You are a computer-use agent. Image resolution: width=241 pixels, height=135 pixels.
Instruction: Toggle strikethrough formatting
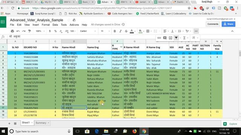(126, 31)
